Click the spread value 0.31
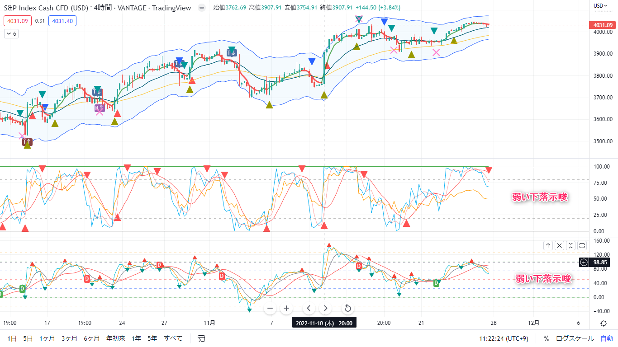This screenshot has width=618, height=347. (40, 20)
